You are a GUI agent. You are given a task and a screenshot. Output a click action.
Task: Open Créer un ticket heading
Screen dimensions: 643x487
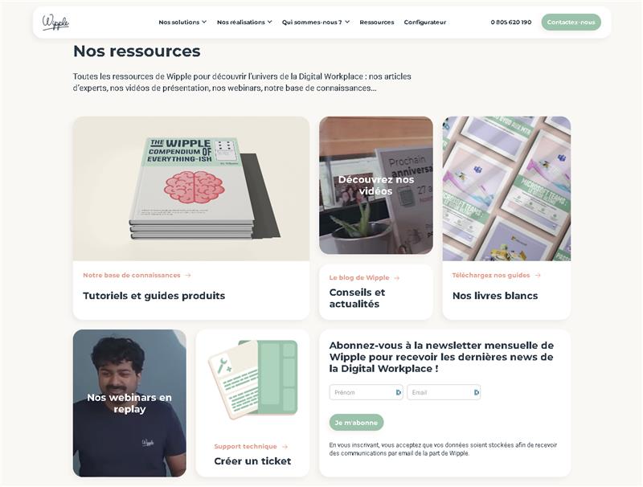pyautogui.click(x=252, y=461)
